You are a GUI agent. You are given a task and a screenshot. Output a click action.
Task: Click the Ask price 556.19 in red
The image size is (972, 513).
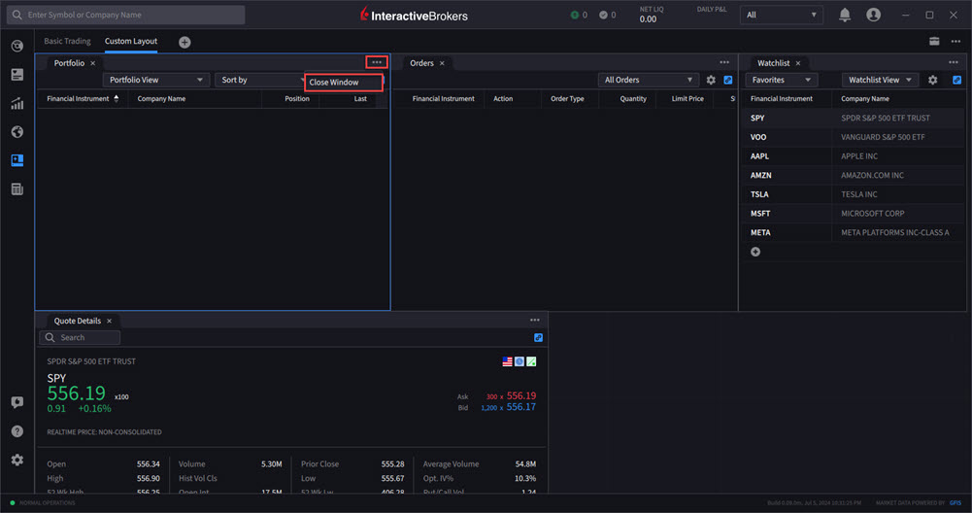pyautogui.click(x=521, y=395)
